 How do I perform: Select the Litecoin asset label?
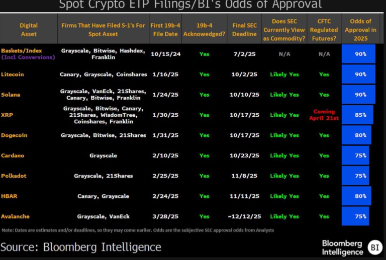click(x=12, y=74)
